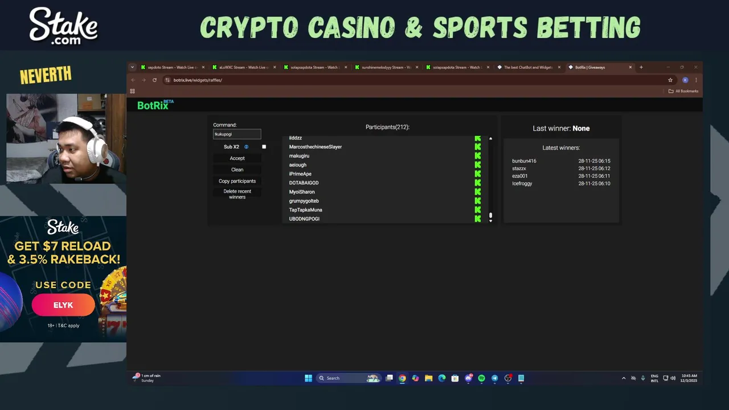The width and height of the screenshot is (729, 410).
Task: Click the Accept button
Action: click(237, 158)
